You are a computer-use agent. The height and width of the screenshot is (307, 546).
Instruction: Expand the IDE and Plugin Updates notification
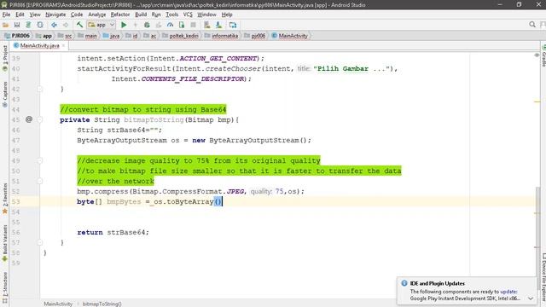(x=531, y=298)
